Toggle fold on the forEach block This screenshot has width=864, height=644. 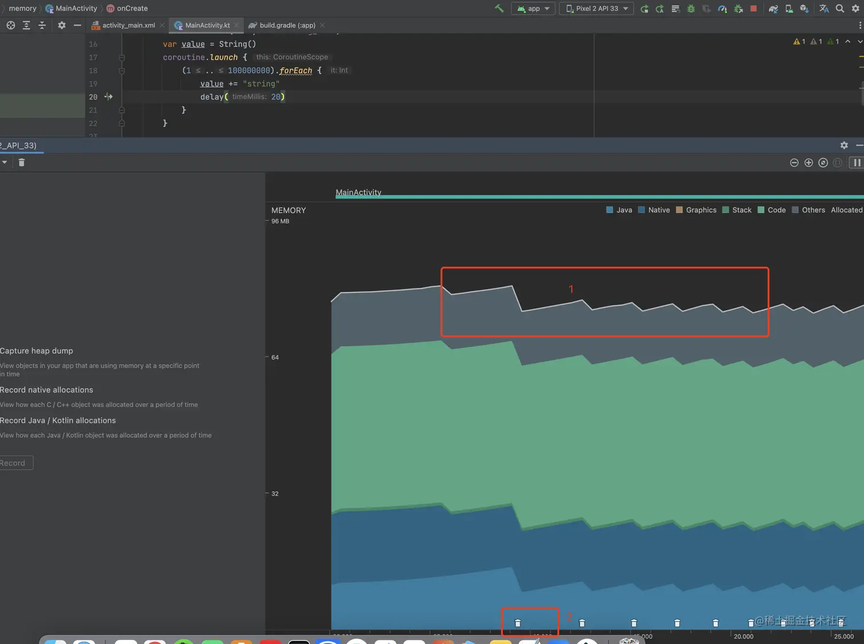(x=122, y=71)
